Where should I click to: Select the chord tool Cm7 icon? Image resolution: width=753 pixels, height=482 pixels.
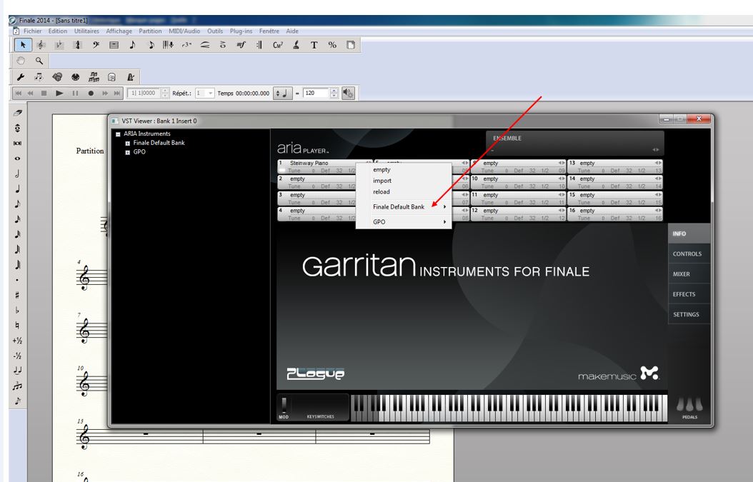coord(277,45)
